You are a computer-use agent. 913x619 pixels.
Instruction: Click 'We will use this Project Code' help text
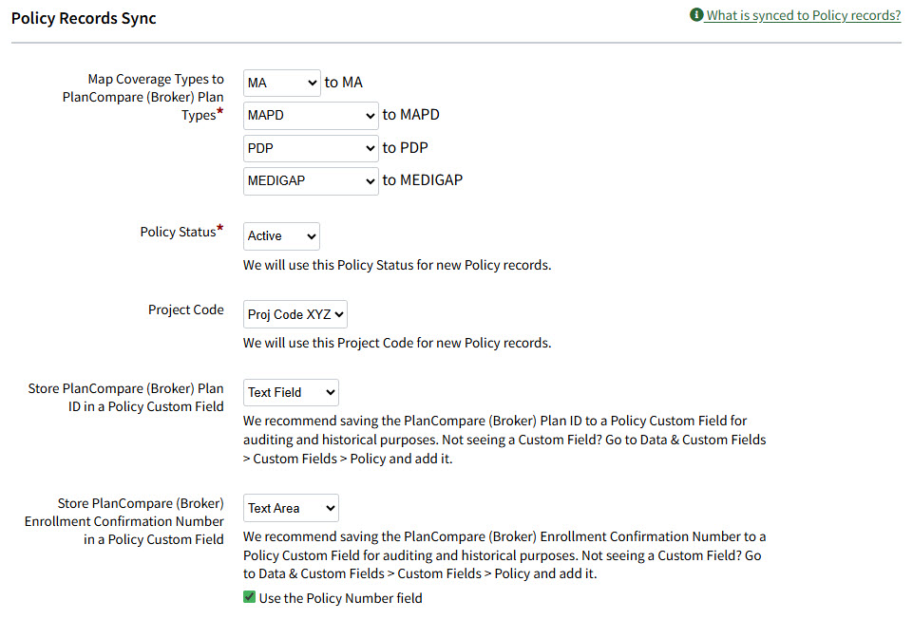[397, 344]
